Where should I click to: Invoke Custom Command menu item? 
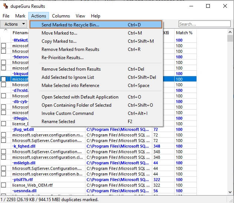[x=68, y=113]
